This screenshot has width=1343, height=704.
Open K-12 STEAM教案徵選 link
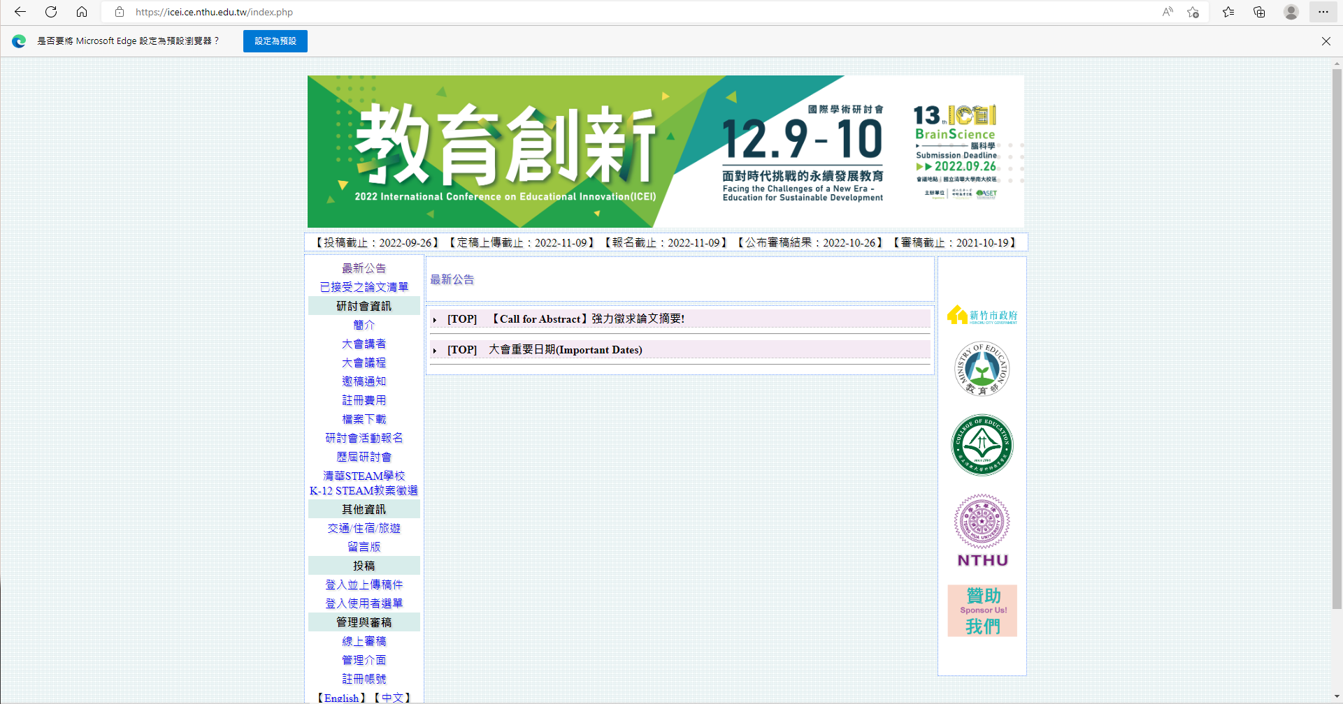click(364, 491)
